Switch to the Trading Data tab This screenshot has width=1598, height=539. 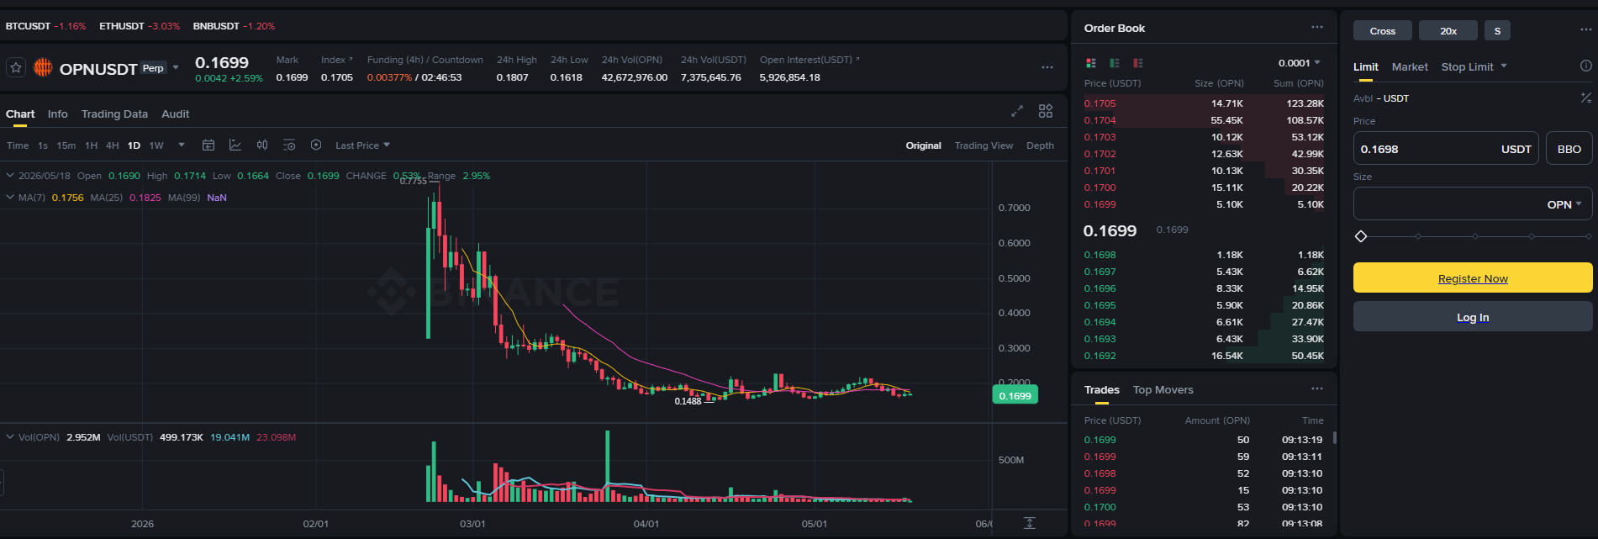pyautogui.click(x=114, y=114)
